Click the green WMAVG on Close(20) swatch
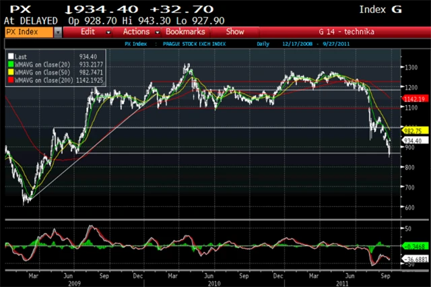Image resolution: width=431 pixels, height=287 pixels. click(11, 63)
